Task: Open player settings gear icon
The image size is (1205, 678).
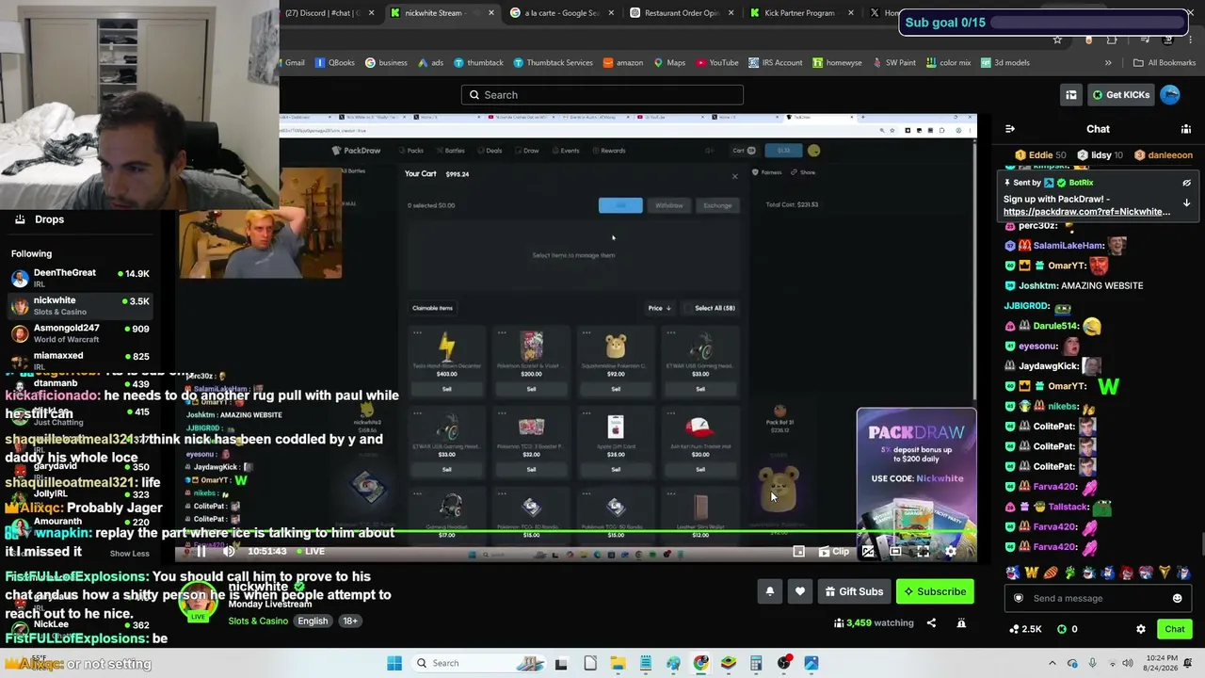Action: click(x=950, y=552)
